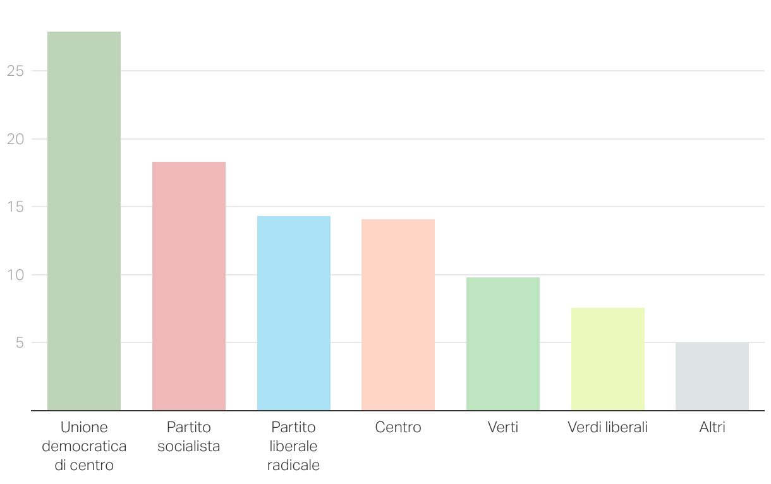This screenshot has height=484, width=771.
Task: Click the blue Partito liberale radicale bar
Action: point(294,313)
